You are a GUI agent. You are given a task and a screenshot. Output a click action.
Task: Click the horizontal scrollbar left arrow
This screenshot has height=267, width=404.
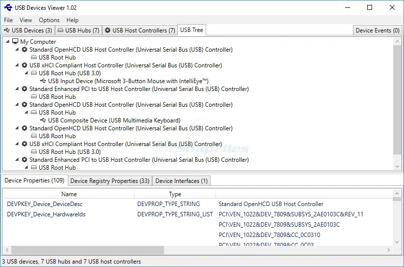click(7, 250)
